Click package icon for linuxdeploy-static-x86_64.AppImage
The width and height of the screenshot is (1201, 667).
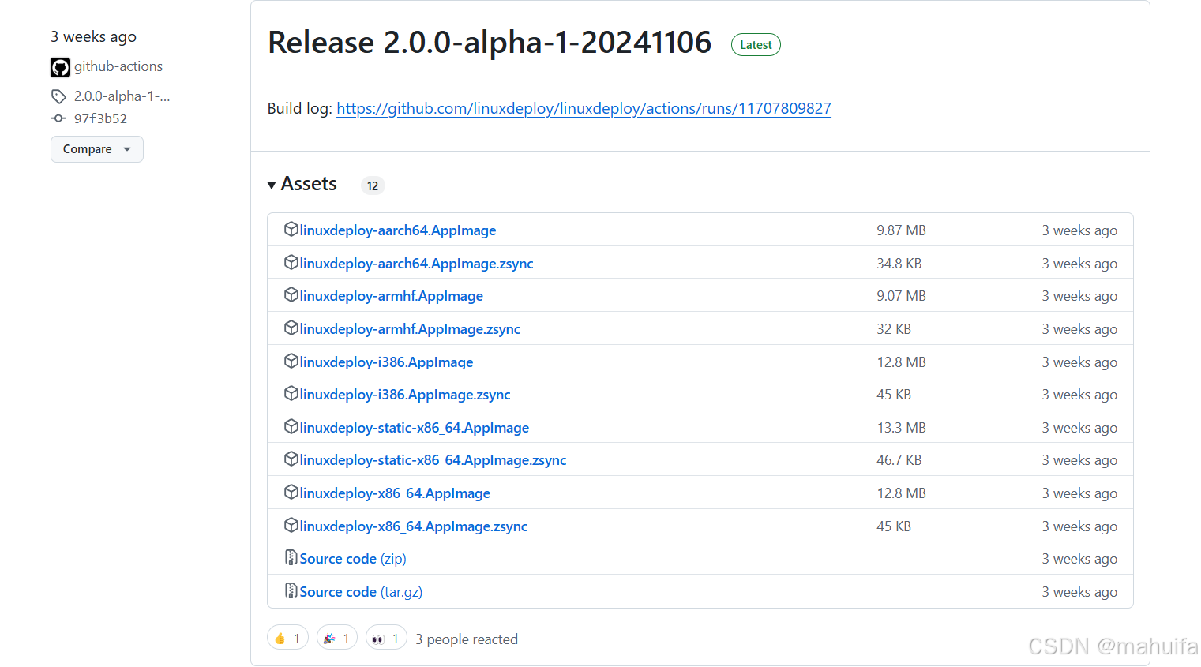pyautogui.click(x=291, y=427)
